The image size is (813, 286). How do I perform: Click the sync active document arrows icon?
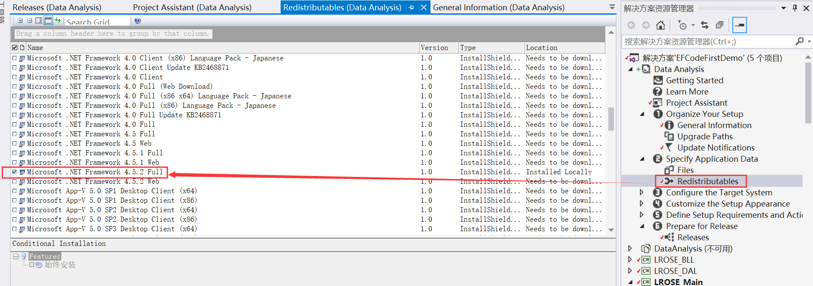pos(705,25)
